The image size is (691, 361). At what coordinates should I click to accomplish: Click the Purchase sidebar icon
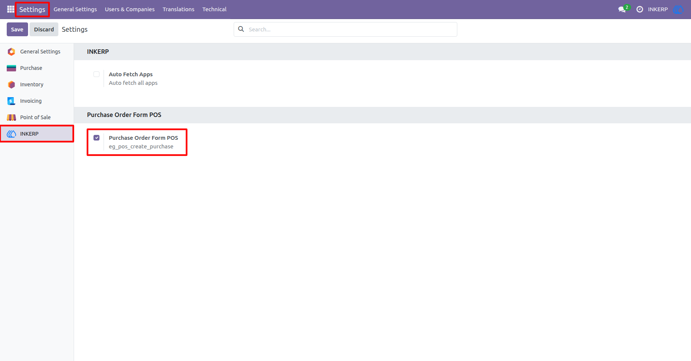pyautogui.click(x=12, y=68)
